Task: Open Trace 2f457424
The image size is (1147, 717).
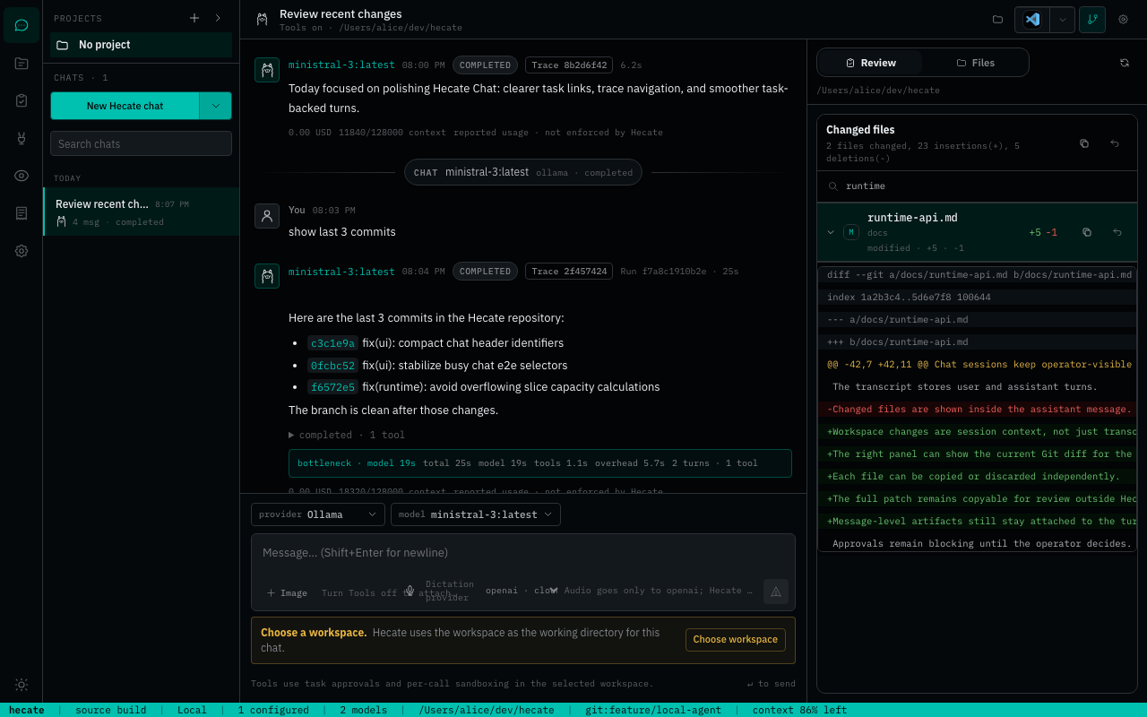Action: (569, 271)
